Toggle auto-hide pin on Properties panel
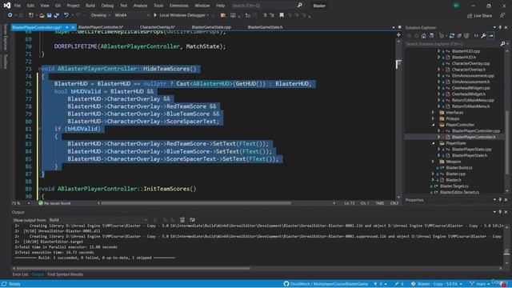 500,200
